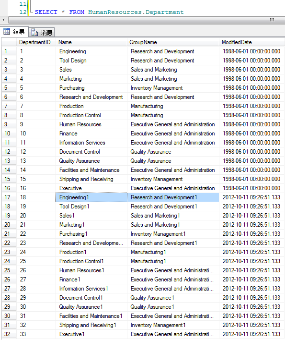Select the ModifiedDate cell in row 1
The width and height of the screenshot is (285, 340).
tap(251, 51)
